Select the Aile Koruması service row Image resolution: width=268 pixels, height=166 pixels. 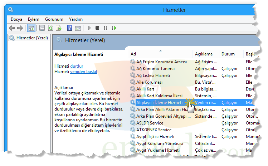149,82
